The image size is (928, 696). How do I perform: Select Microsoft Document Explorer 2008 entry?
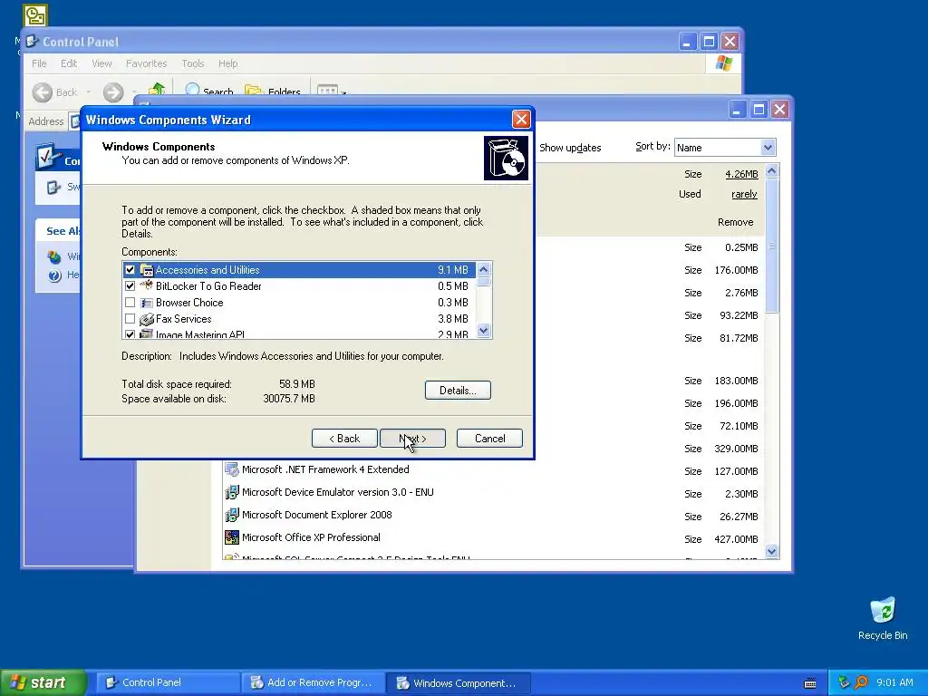pyautogui.click(x=316, y=515)
